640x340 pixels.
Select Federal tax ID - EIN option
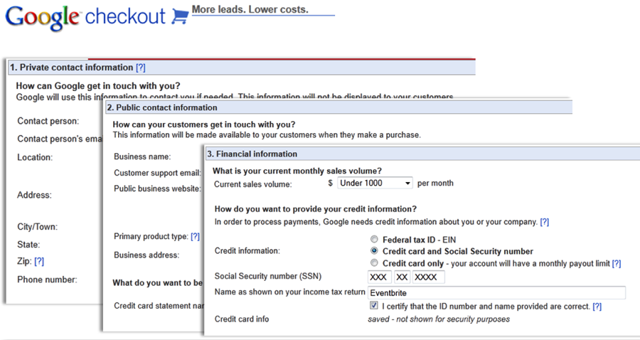click(x=374, y=239)
